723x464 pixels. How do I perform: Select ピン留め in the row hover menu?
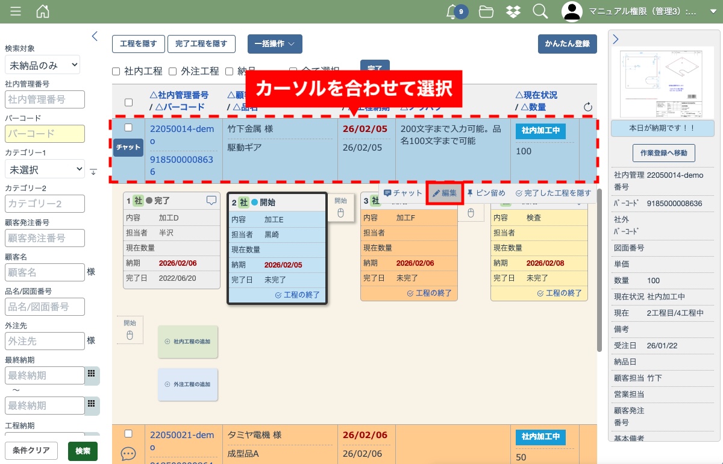tap(486, 193)
